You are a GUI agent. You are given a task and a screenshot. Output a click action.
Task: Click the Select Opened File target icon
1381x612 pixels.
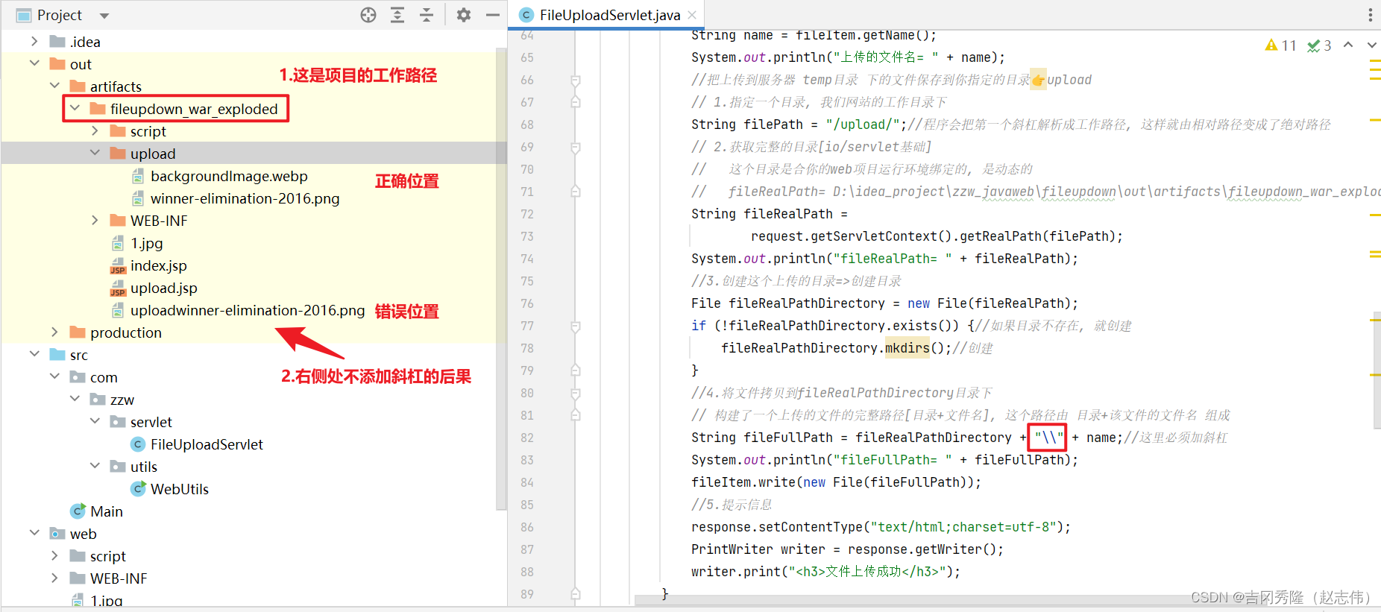click(368, 15)
